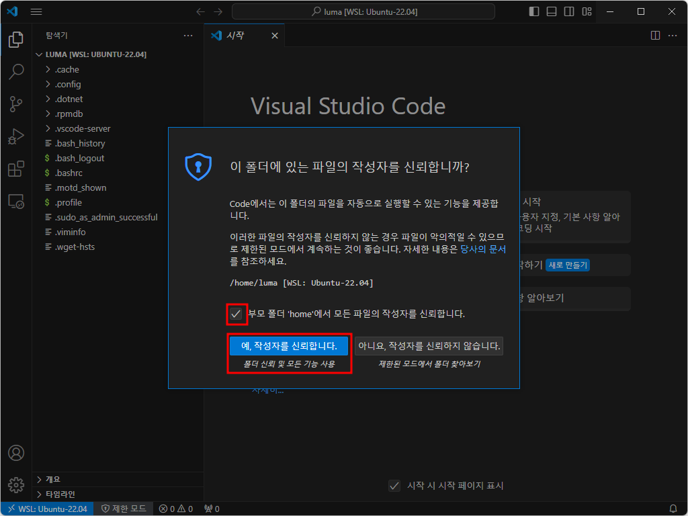Viewport: 688px width, 516px height.
Task: Open the hamburger application menu
Action: [x=36, y=12]
